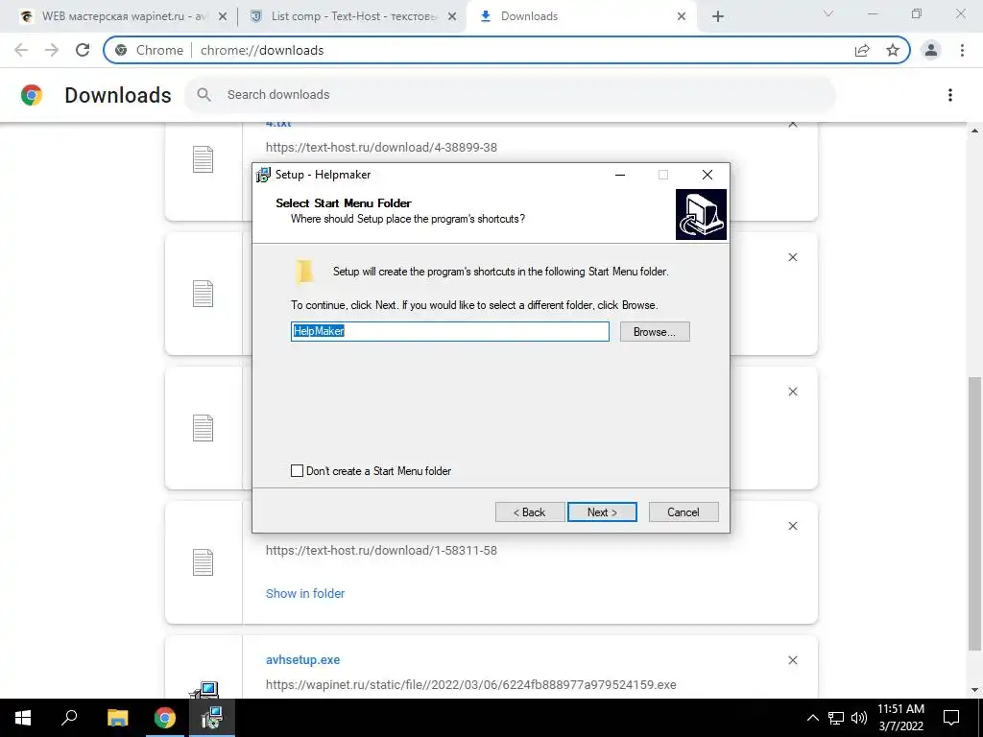
Task: Open a new Chrome tab
Action: tap(718, 17)
